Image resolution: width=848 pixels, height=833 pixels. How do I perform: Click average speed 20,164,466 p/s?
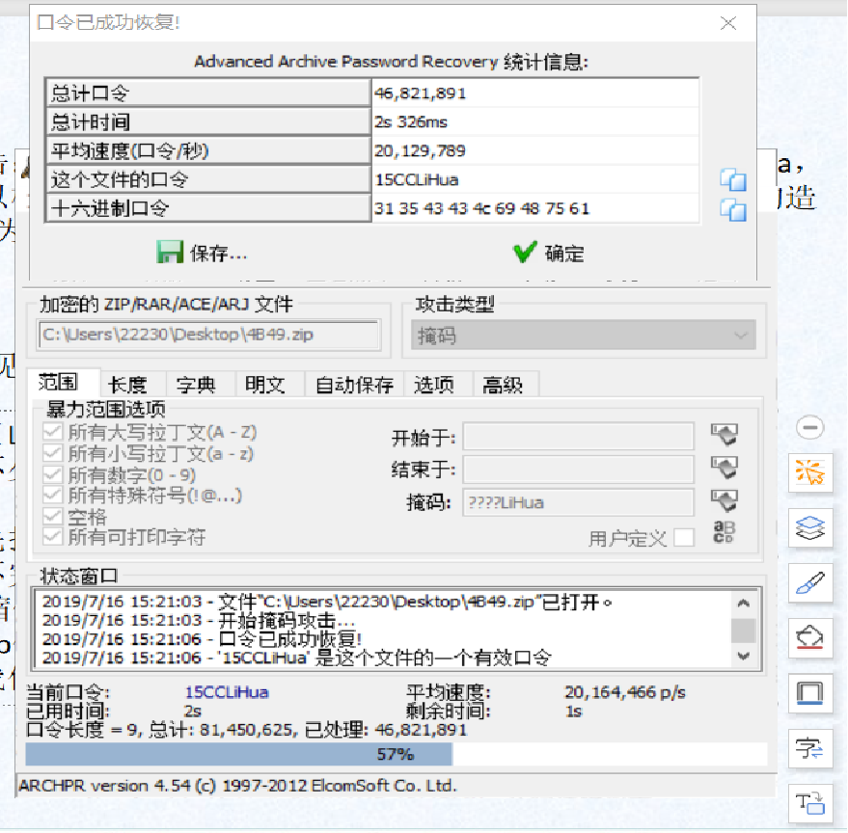tap(625, 692)
